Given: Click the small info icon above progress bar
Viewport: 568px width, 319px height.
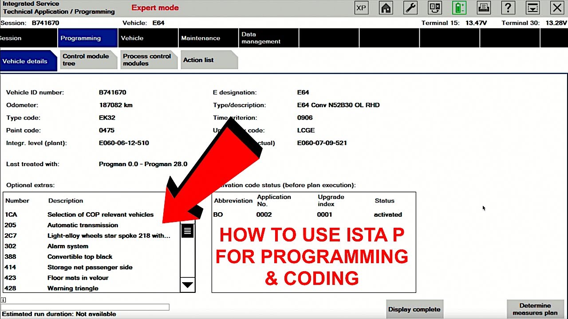Looking at the screenshot, I should [4, 300].
